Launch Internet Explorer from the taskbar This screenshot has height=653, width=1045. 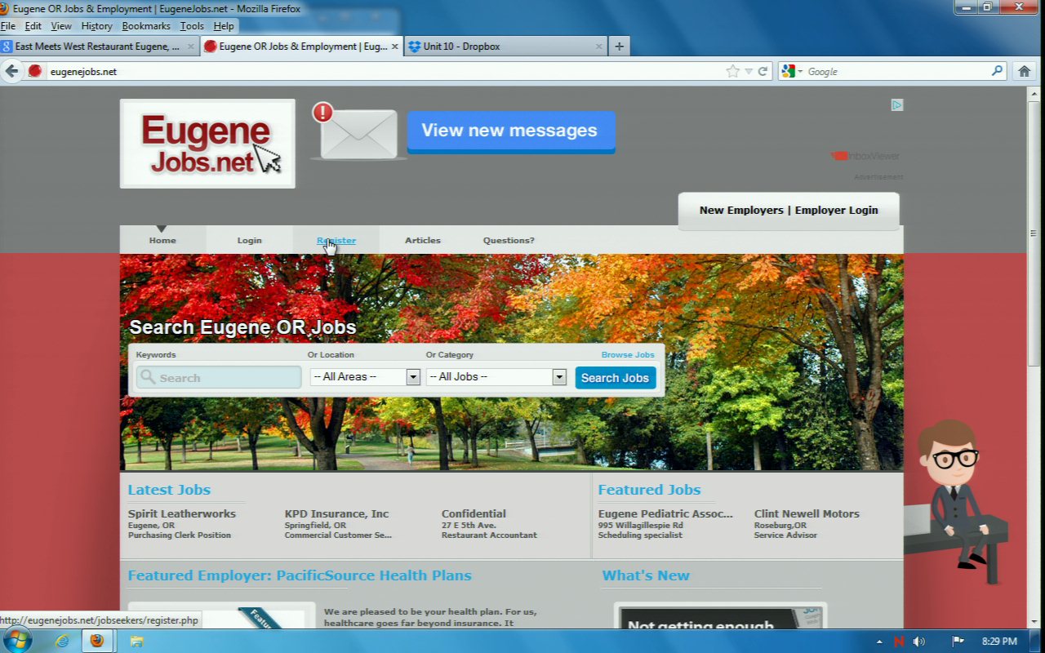coord(62,641)
